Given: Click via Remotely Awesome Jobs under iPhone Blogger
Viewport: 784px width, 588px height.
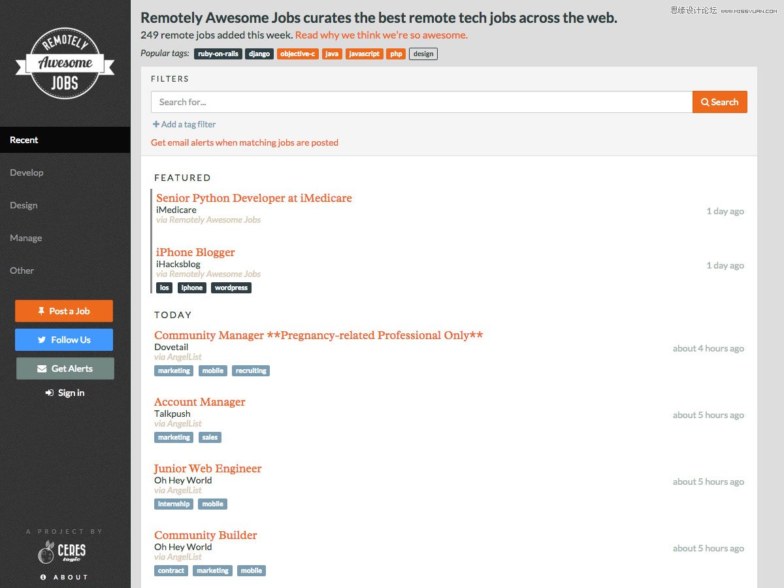Looking at the screenshot, I should click(208, 274).
